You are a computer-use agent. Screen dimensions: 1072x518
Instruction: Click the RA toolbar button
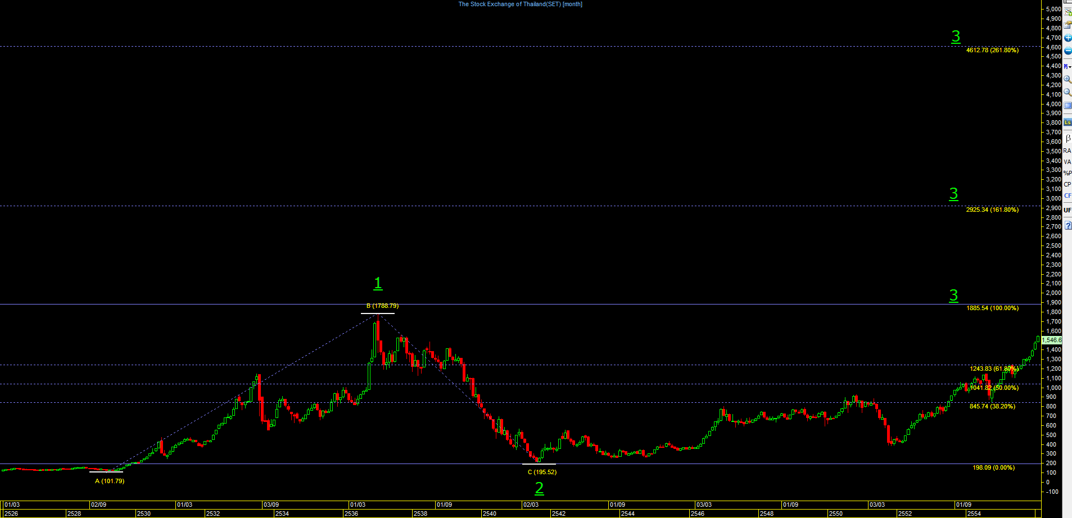click(1068, 151)
